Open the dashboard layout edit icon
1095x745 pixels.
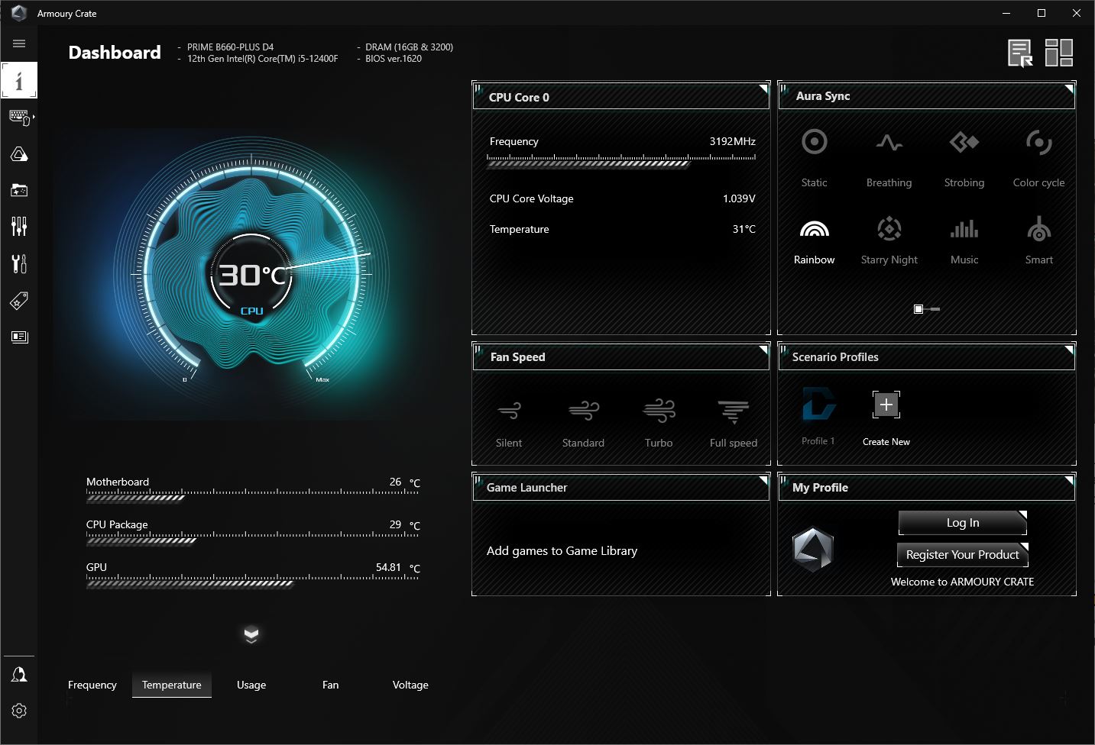tap(1058, 53)
